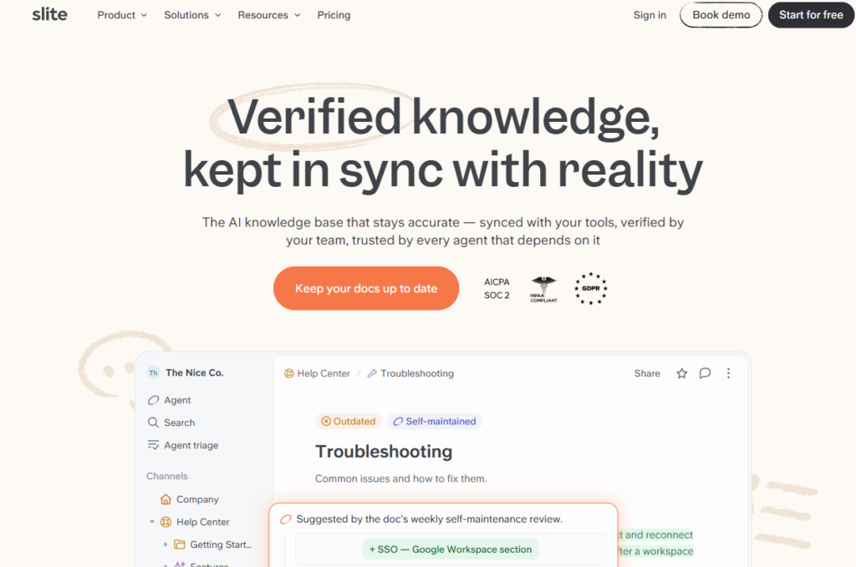
Task: Click the Self-maintained tag
Action: [x=435, y=422]
